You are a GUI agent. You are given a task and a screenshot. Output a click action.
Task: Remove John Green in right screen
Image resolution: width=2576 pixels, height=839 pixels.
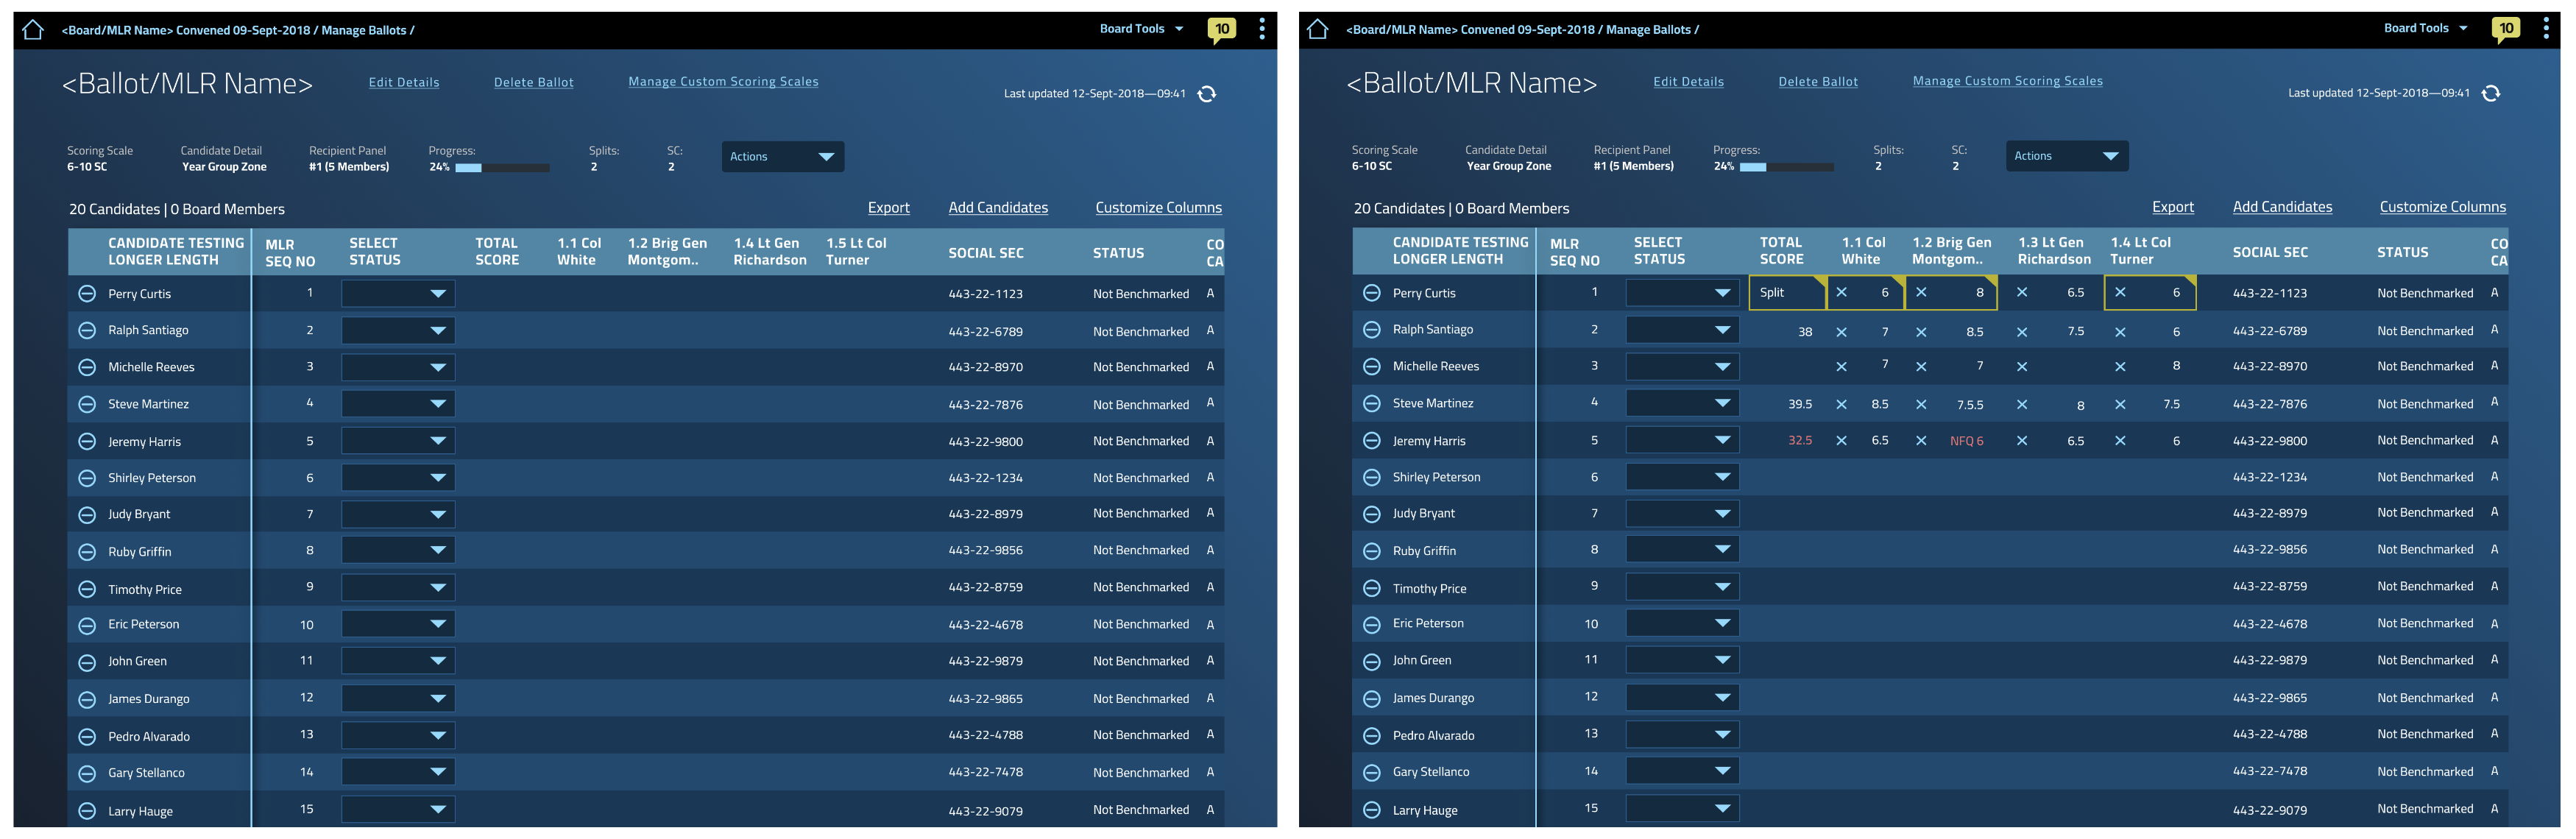click(x=1371, y=661)
